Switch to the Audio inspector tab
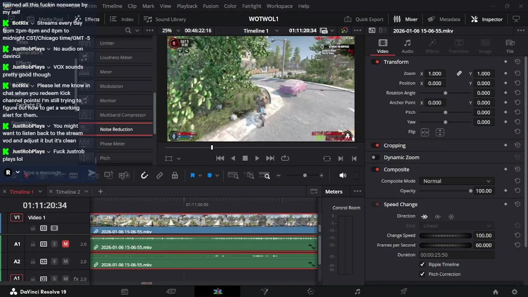This screenshot has height=297, width=528. (x=408, y=46)
